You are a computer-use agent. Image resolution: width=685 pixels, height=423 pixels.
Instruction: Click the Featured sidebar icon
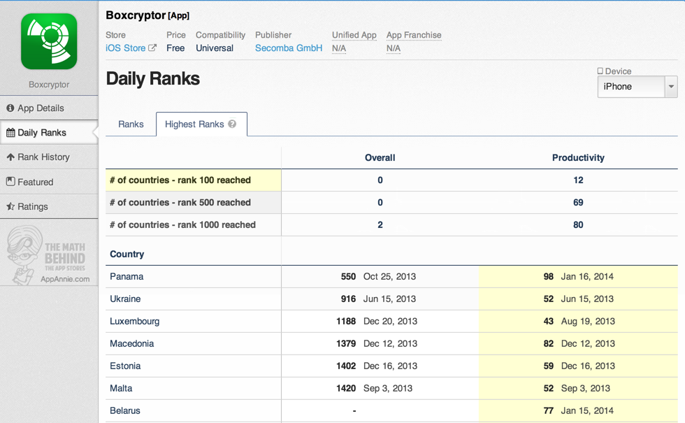10,182
